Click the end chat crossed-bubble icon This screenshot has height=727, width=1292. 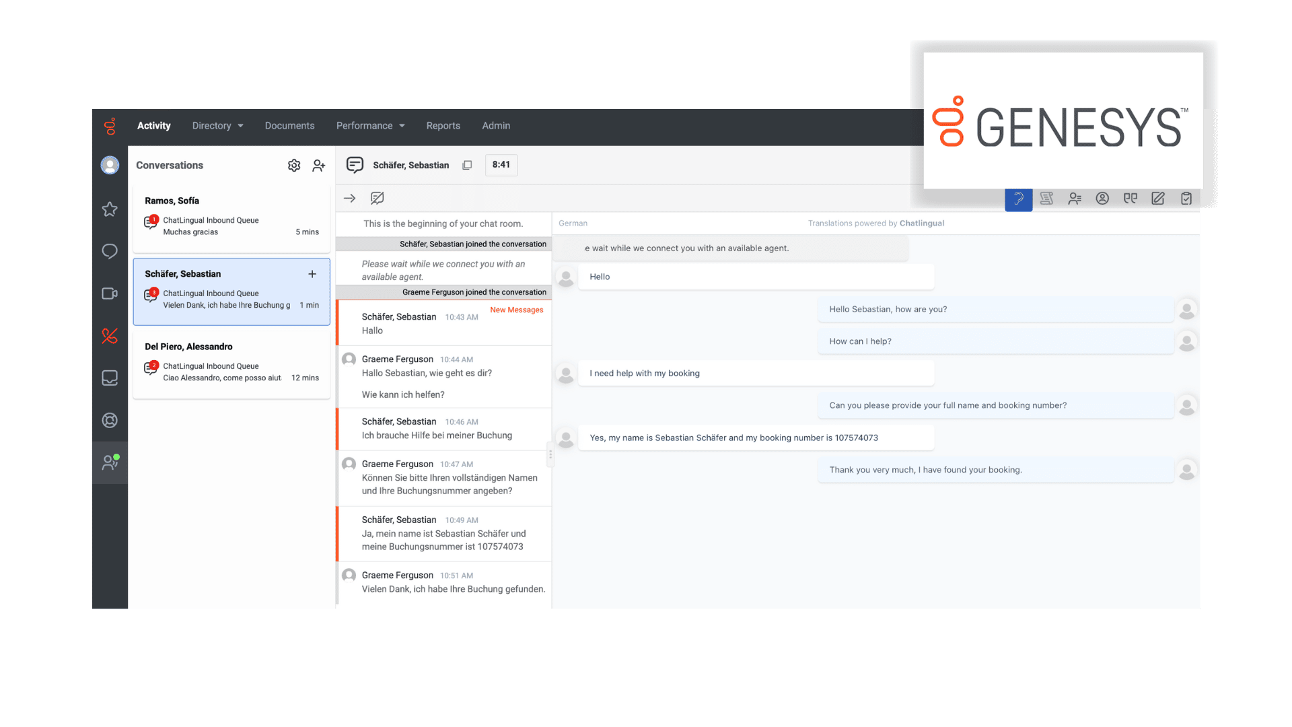pos(377,198)
